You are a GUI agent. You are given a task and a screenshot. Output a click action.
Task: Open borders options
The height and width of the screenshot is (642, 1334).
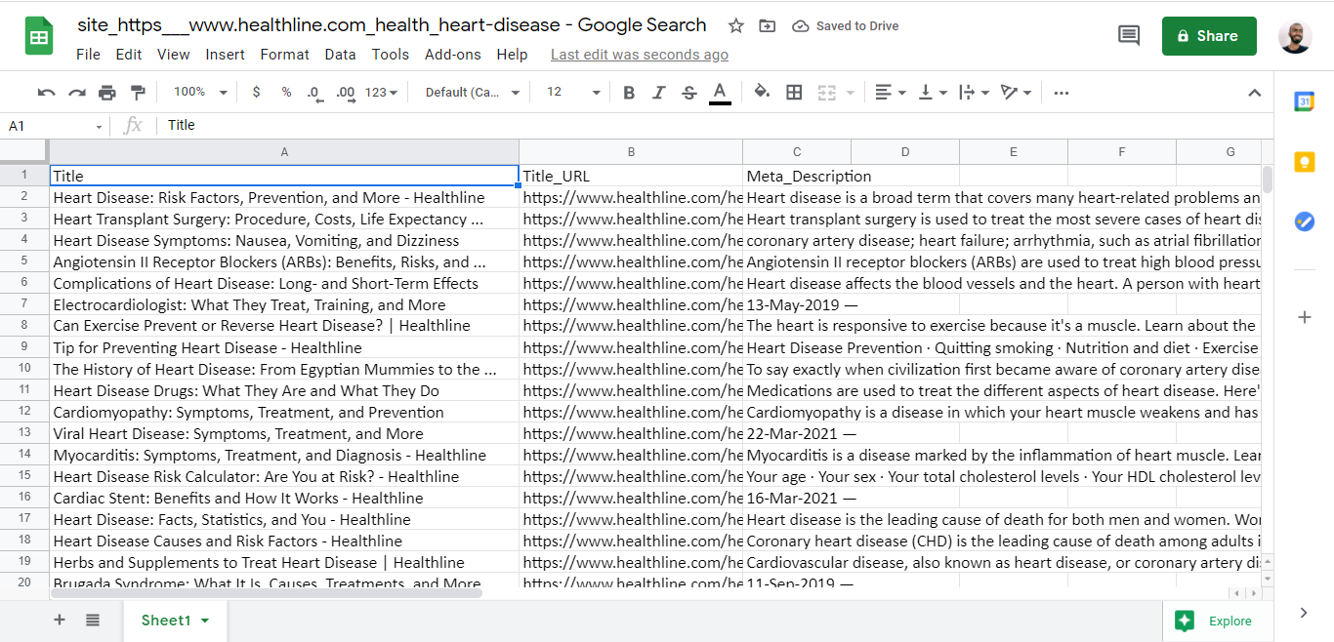[x=794, y=93]
